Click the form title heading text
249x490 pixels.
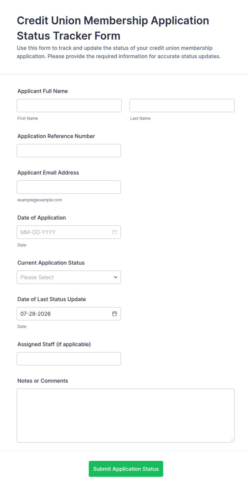113,28
